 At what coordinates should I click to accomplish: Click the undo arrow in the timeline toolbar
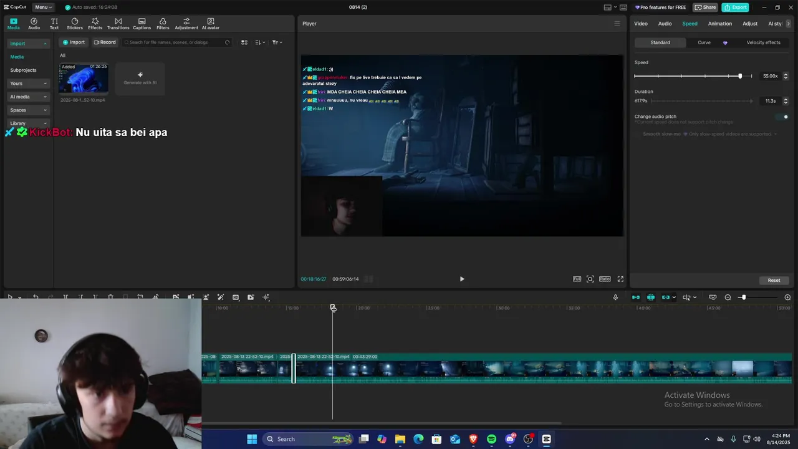(x=36, y=297)
